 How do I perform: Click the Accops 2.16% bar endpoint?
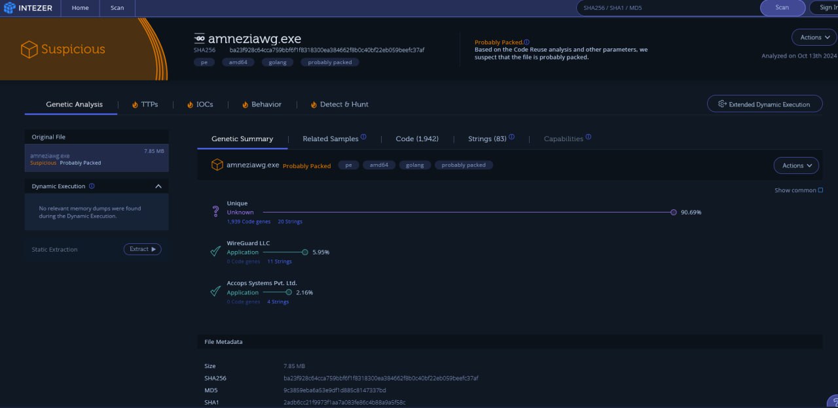(x=289, y=292)
